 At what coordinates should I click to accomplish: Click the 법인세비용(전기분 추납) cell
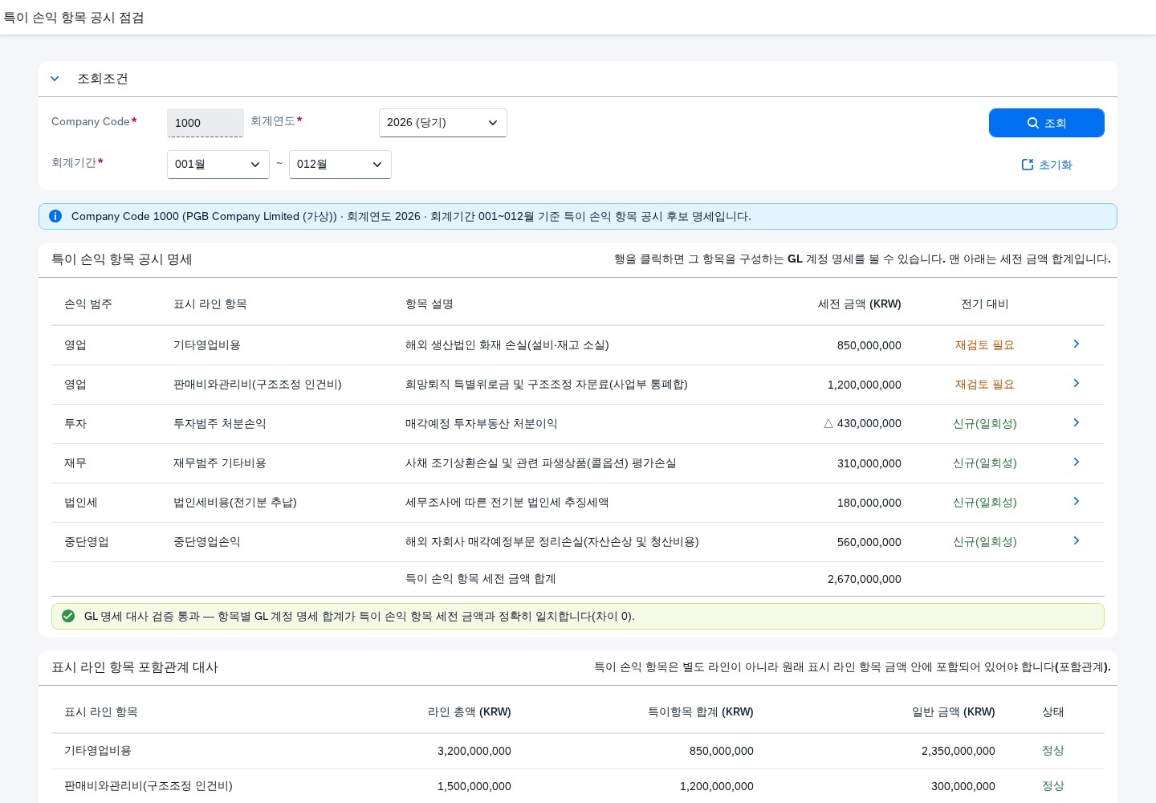coord(235,503)
